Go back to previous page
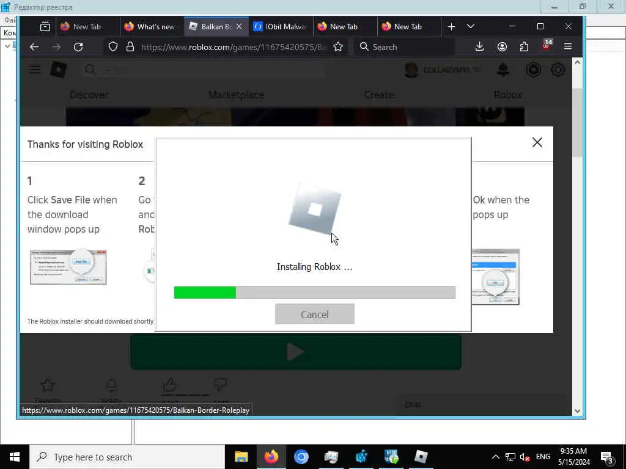626x469 pixels. pyautogui.click(x=34, y=46)
